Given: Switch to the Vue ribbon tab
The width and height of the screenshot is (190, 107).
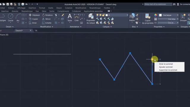Looking at the screenshot, I should pos(37,11).
